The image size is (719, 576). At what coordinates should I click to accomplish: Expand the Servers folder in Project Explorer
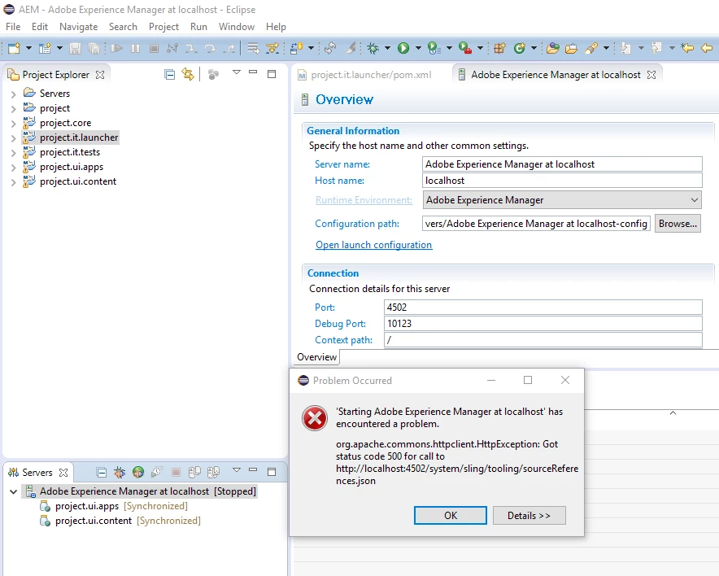pyautogui.click(x=13, y=94)
